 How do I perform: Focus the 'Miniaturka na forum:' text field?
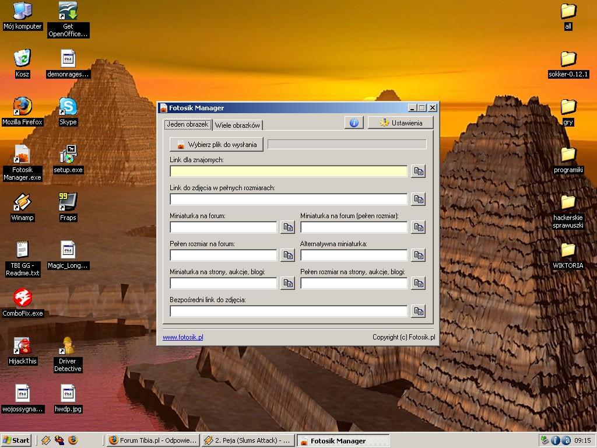click(223, 228)
